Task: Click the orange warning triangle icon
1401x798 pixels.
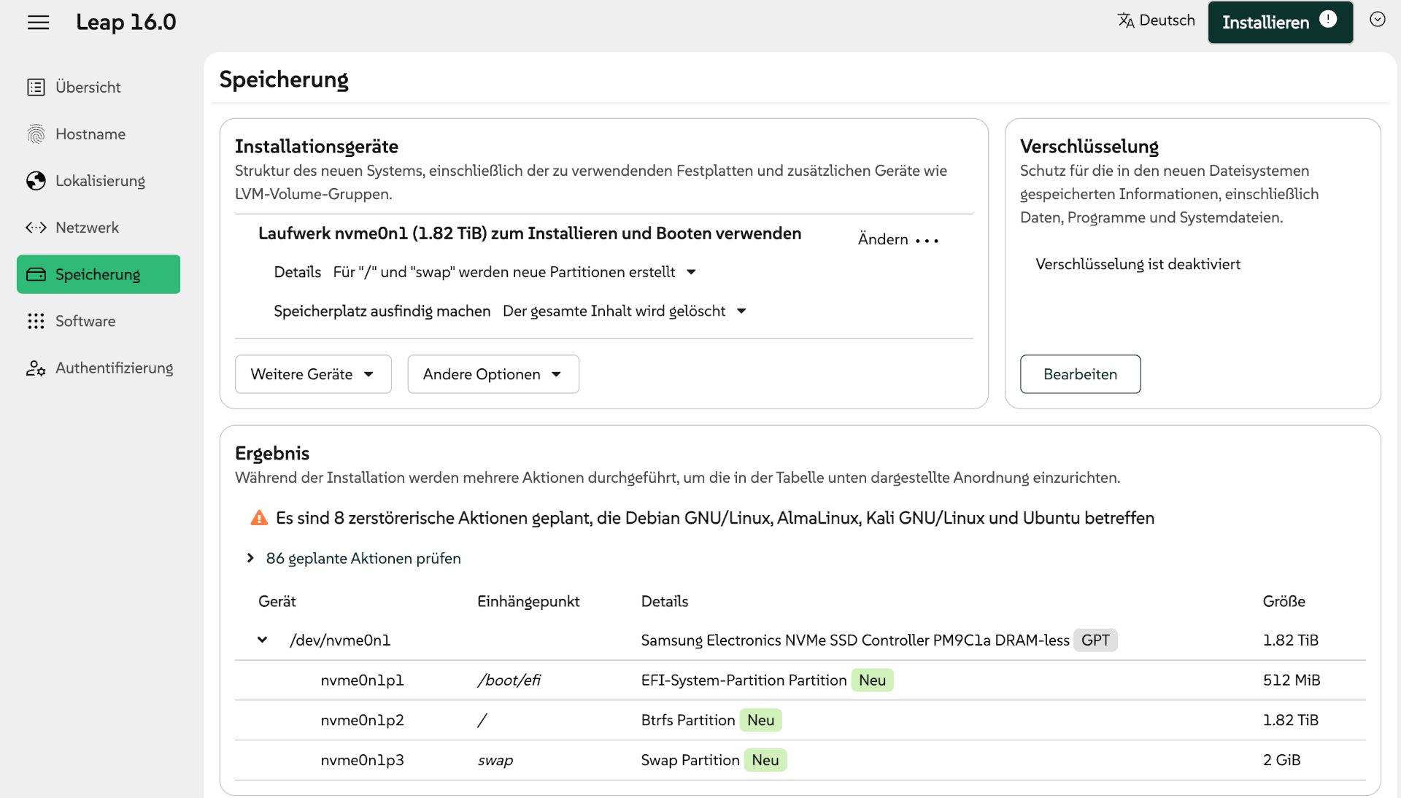Action: (x=259, y=518)
